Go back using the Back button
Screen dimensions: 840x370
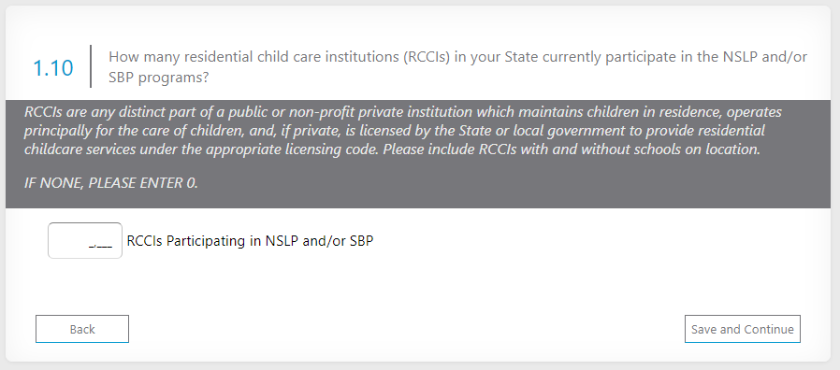(x=82, y=329)
